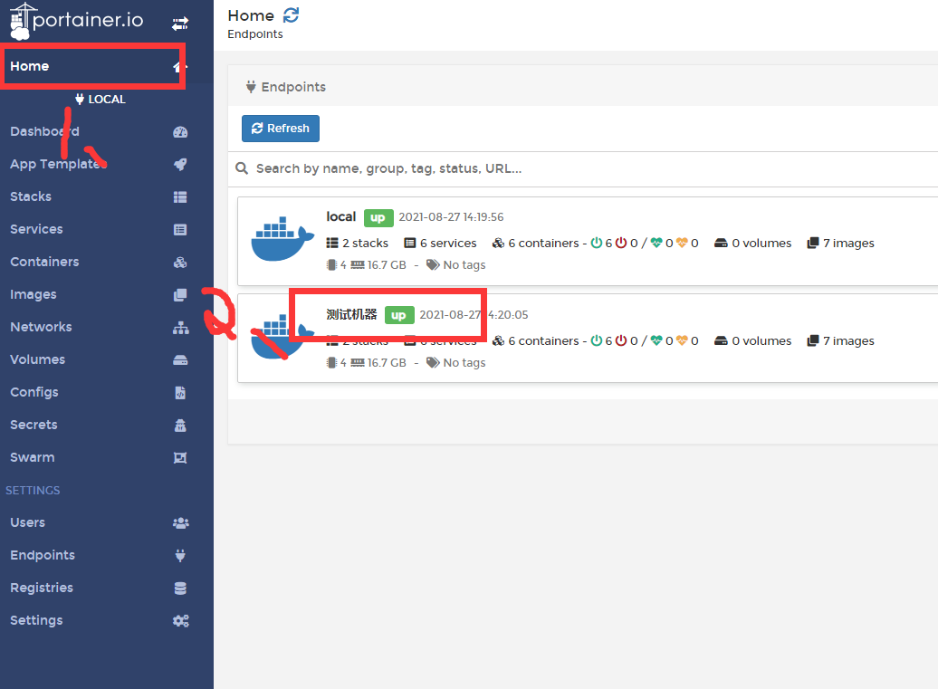The height and width of the screenshot is (689, 938).
Task: Click the portainer.io logo
Action: (x=77, y=21)
